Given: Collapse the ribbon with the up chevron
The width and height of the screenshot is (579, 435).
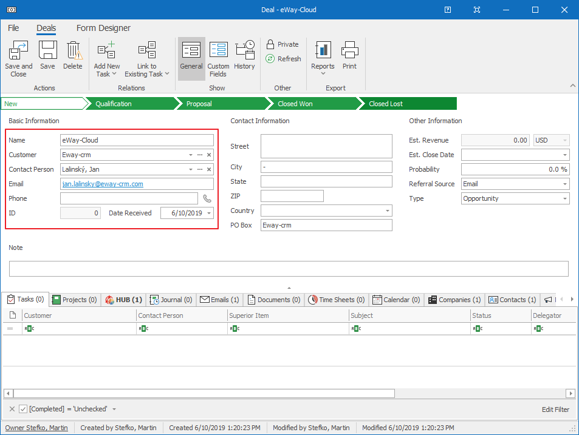Looking at the screenshot, I should pos(573,86).
